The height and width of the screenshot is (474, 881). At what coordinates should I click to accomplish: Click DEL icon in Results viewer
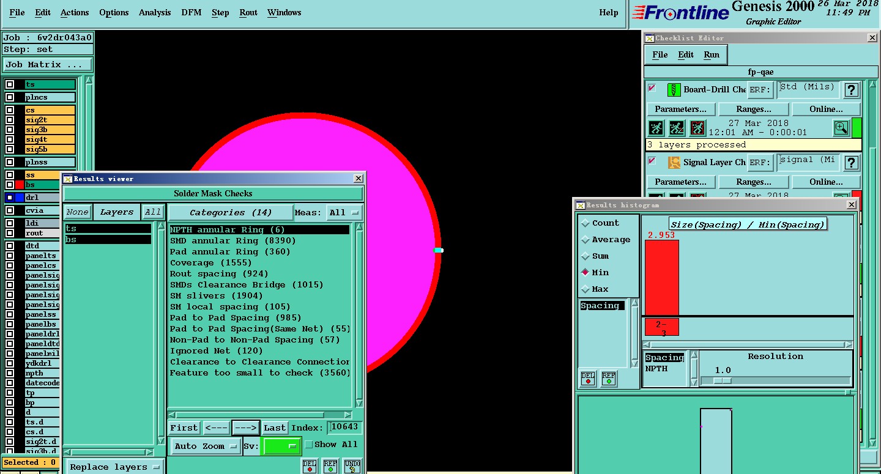tap(310, 466)
